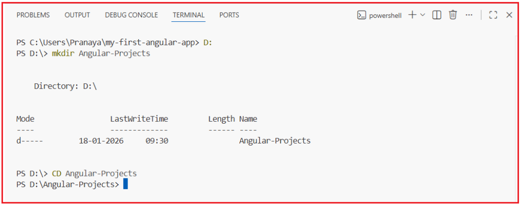Kill terminal with the trash icon

tap(453, 15)
